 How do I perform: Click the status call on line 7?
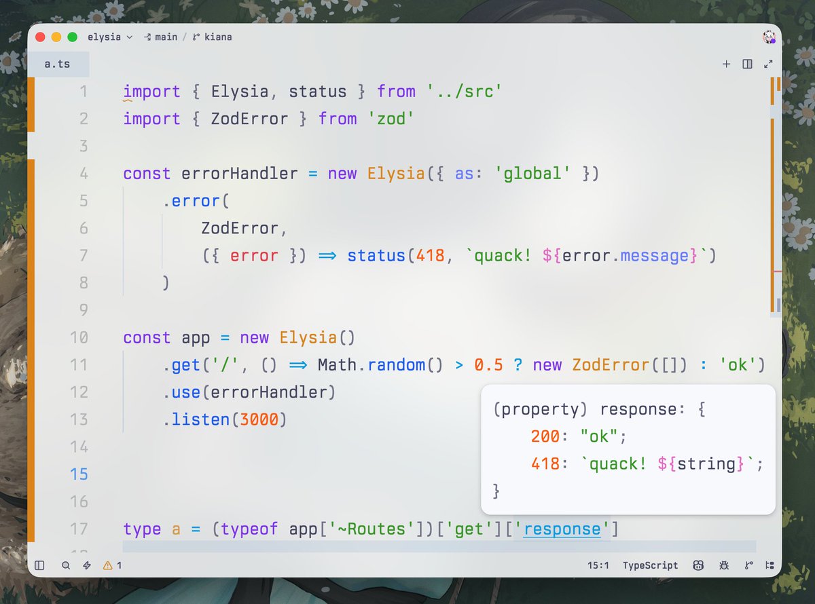[x=376, y=256]
